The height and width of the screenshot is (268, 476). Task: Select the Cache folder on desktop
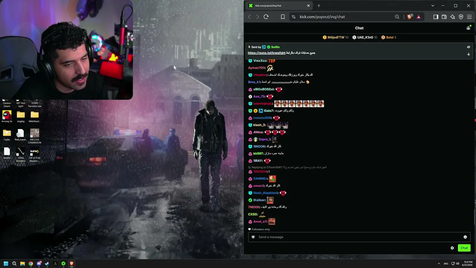click(7, 135)
